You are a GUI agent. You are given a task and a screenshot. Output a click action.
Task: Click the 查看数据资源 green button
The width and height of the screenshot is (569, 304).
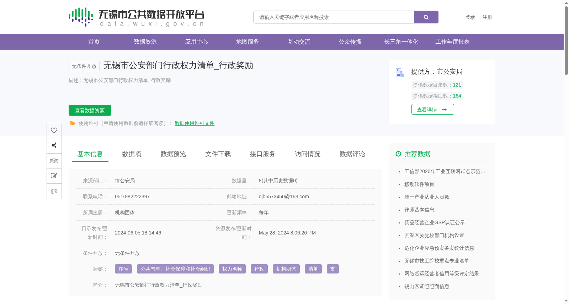pos(90,110)
